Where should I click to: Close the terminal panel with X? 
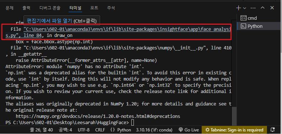(272, 8)
